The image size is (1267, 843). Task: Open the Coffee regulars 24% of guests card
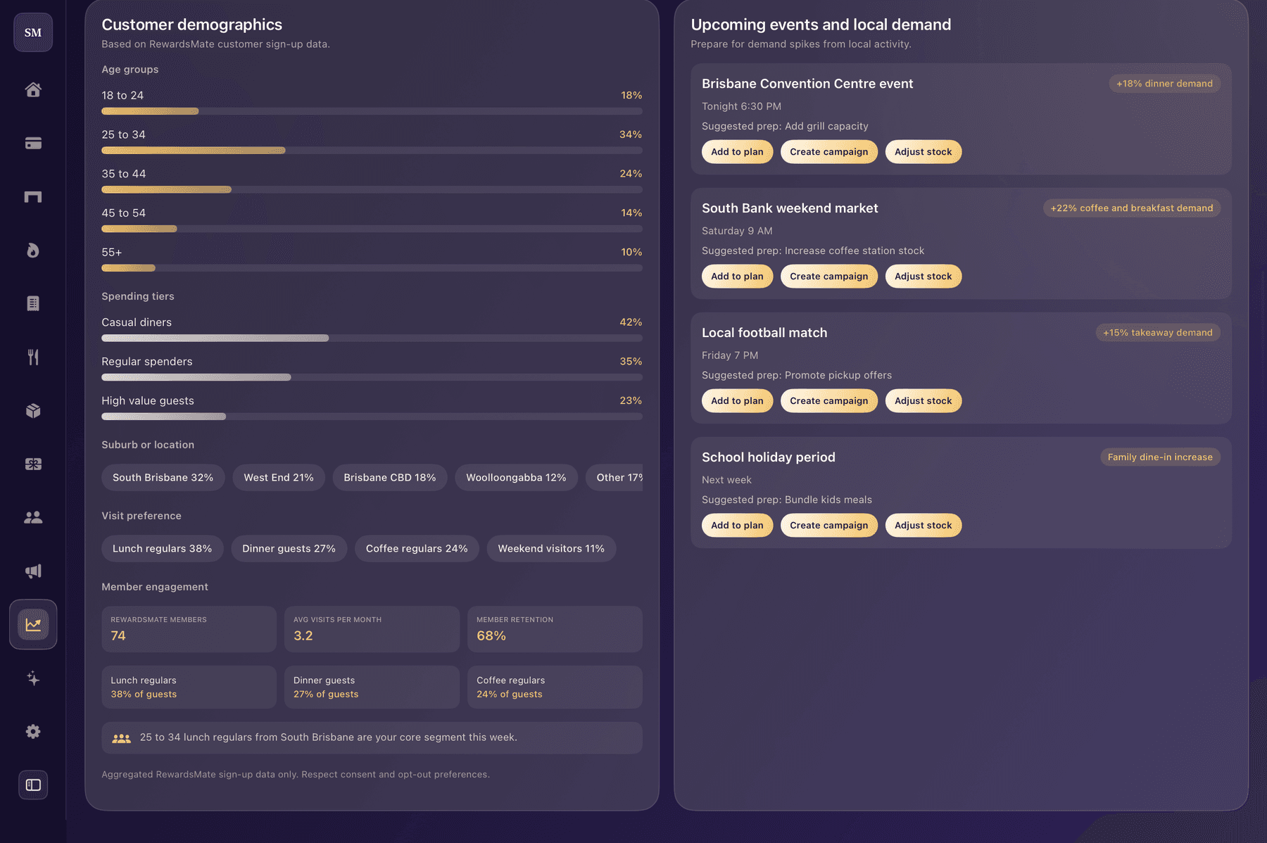tap(555, 687)
